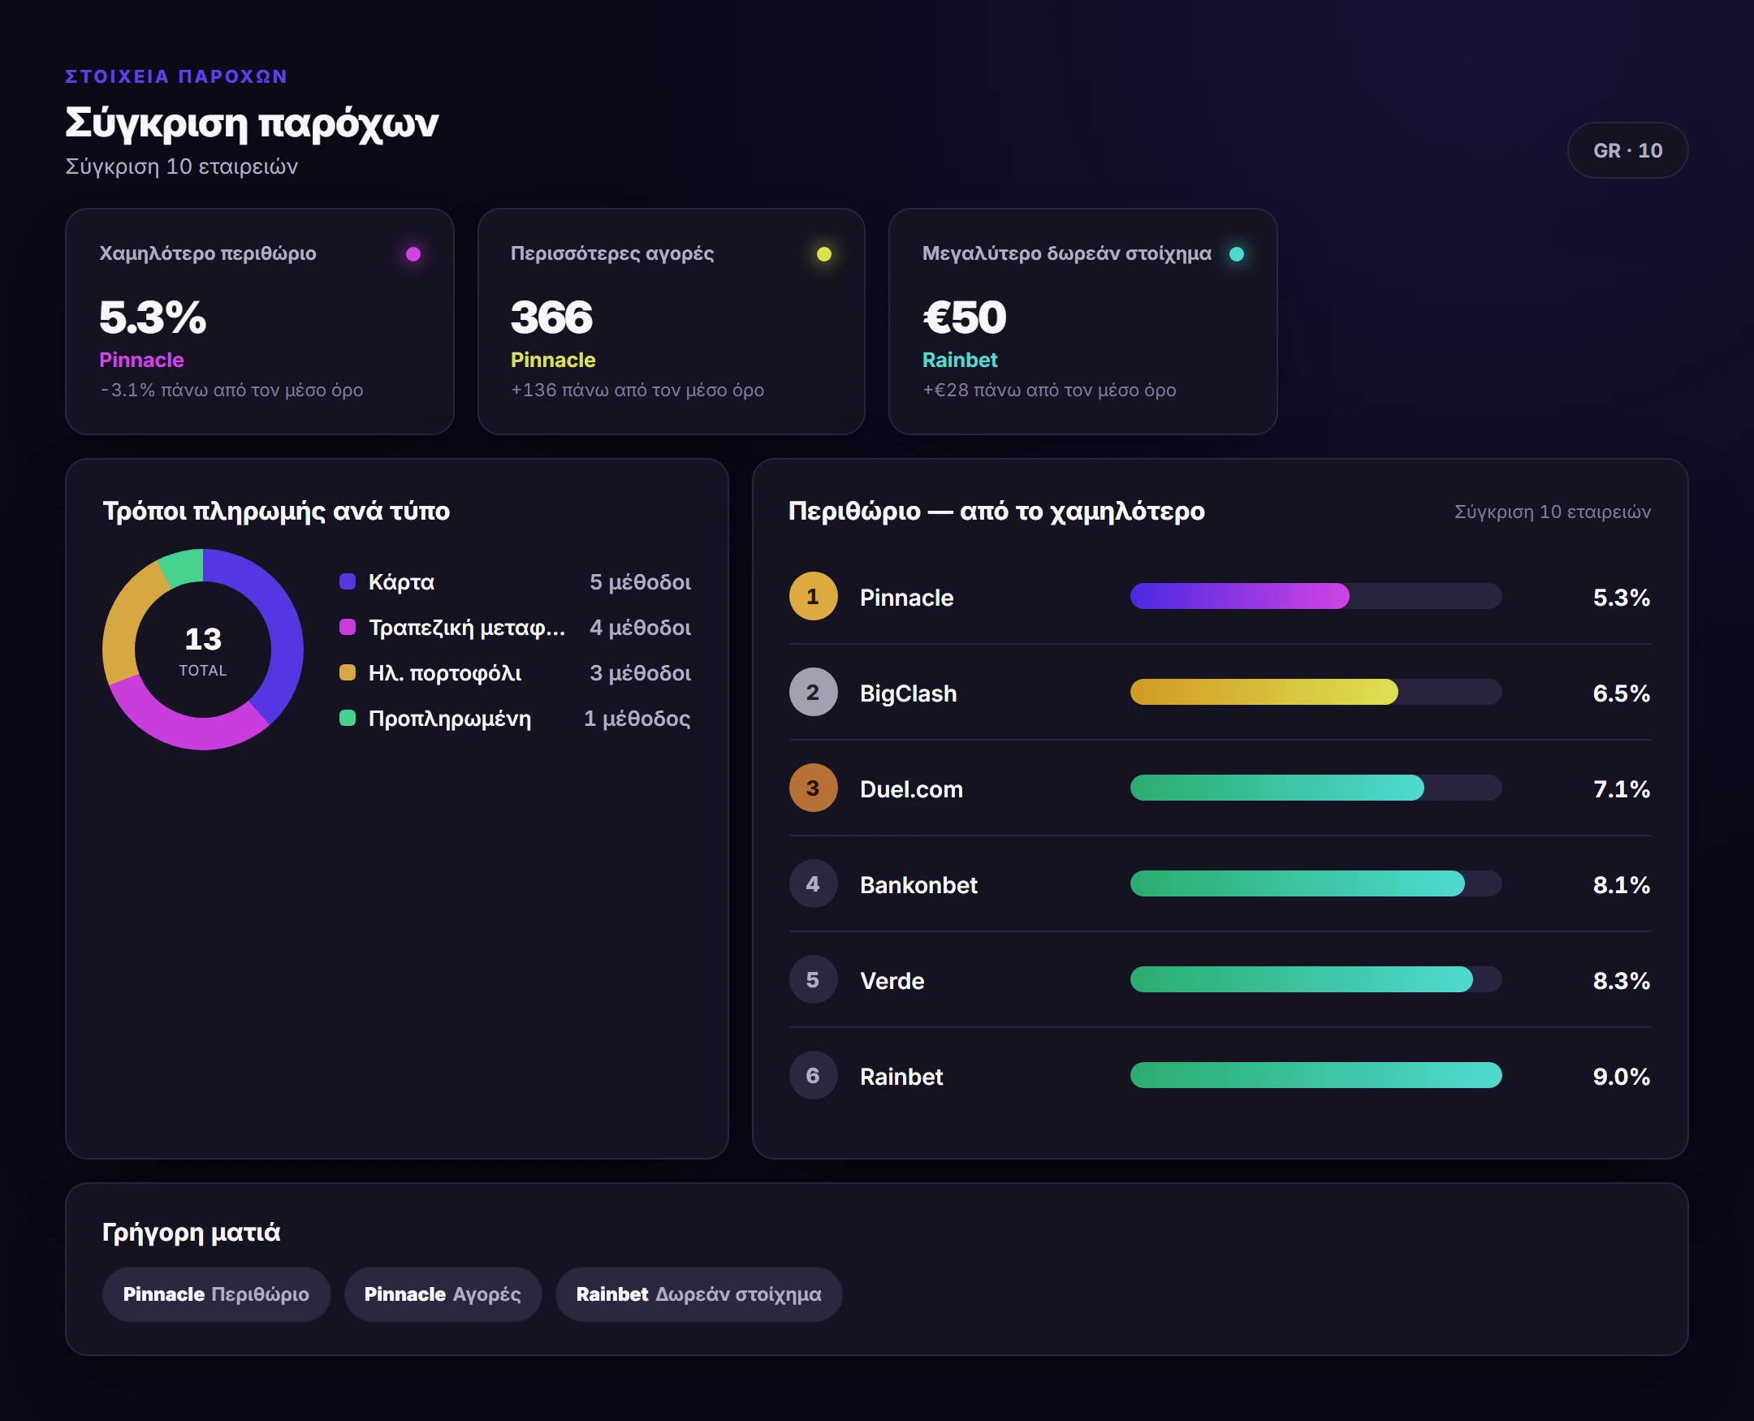
Task: Click the 7.1% value for Duel.com
Action: 1622,789
